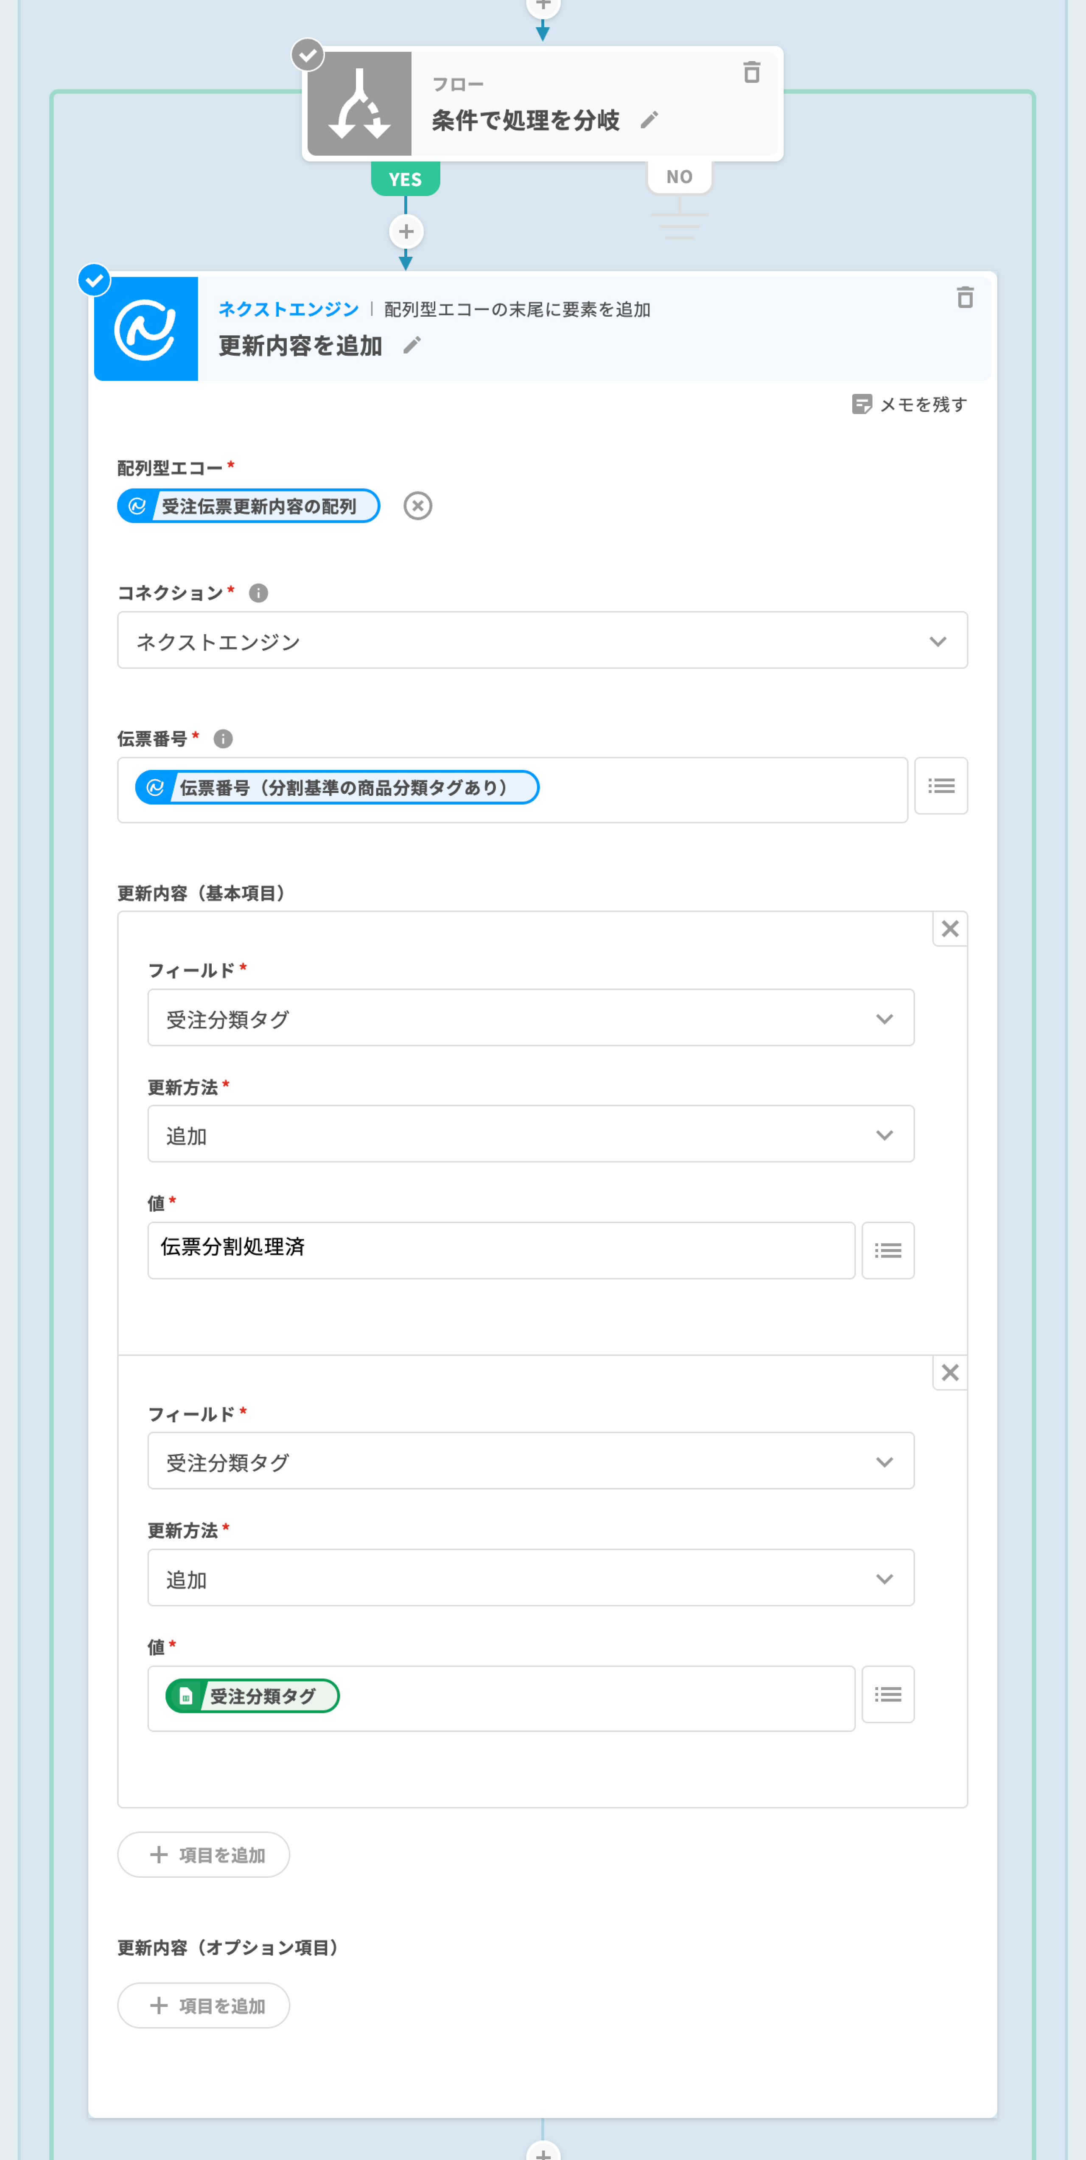Show info tooltip for コネクション
This screenshot has width=1086, height=2160.
(x=258, y=594)
